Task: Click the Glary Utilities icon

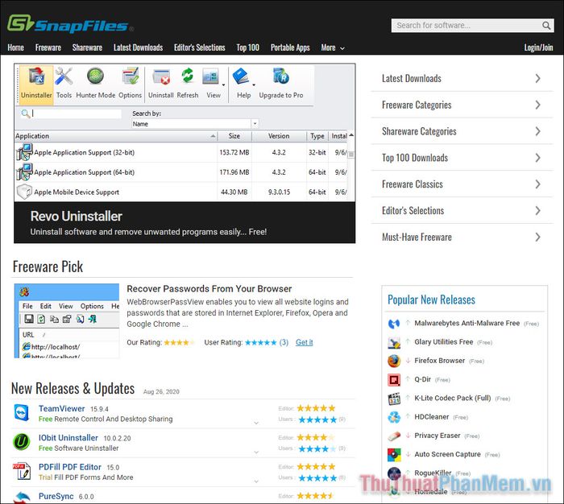Action: click(x=394, y=342)
